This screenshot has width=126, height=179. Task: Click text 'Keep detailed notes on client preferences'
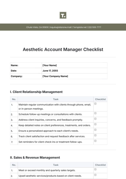(42, 125)
